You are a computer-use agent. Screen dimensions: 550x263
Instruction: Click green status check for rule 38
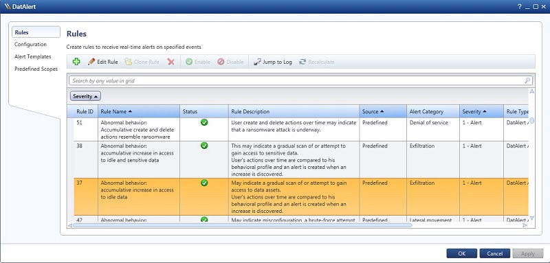204,146
